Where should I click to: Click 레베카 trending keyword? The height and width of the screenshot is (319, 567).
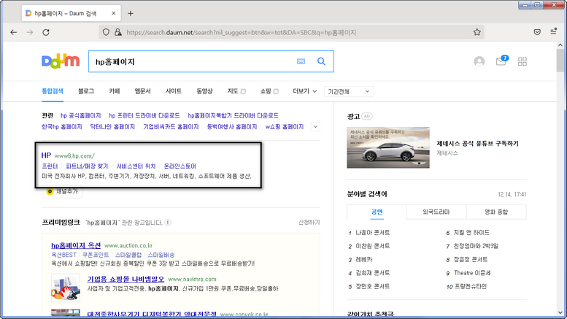[x=364, y=259]
